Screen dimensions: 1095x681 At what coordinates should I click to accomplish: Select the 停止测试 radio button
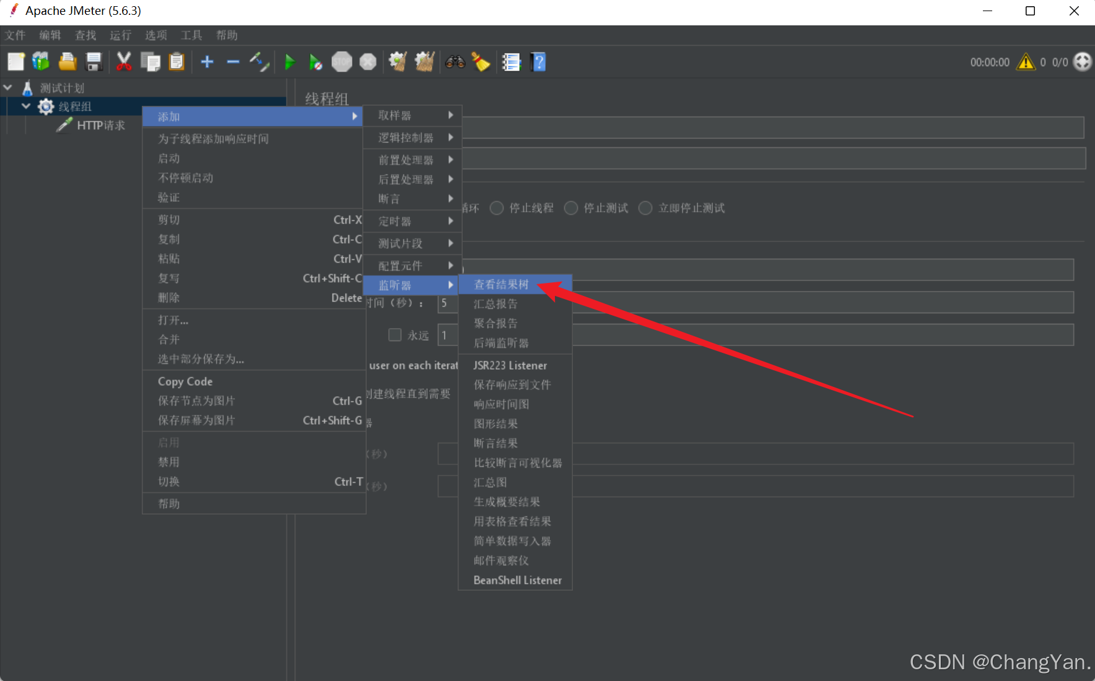571,208
